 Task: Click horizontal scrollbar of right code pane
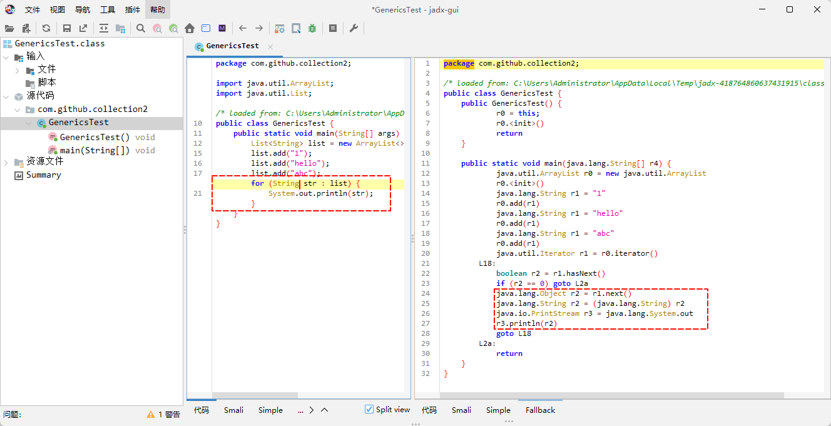(613, 395)
